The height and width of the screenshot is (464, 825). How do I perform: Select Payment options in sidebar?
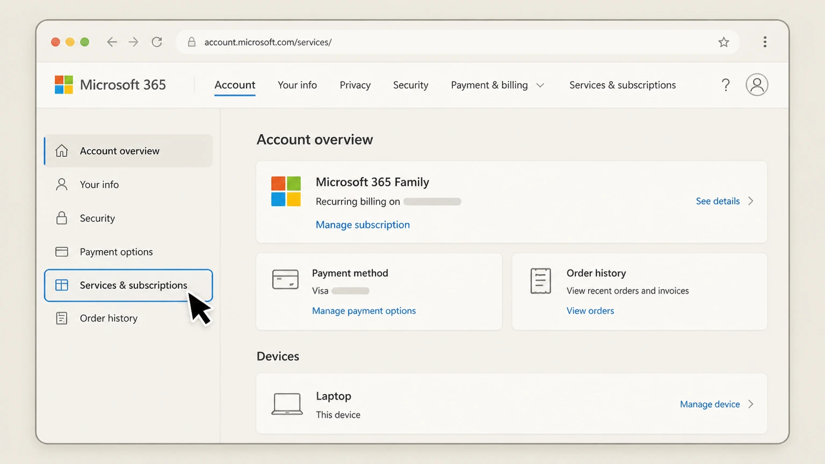128,252
